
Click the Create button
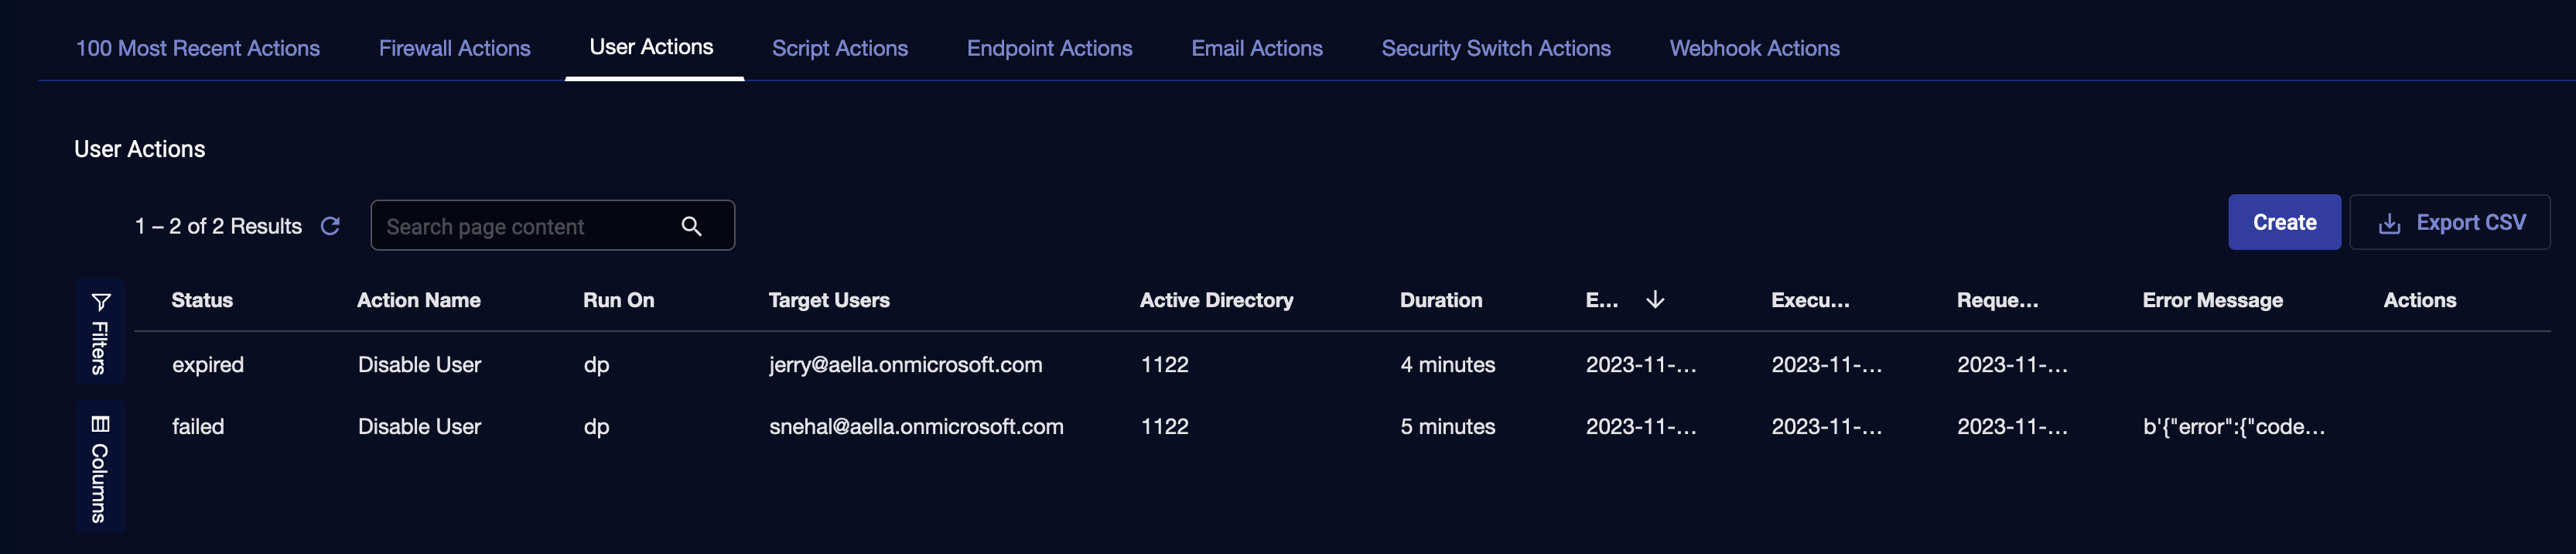tap(2283, 223)
